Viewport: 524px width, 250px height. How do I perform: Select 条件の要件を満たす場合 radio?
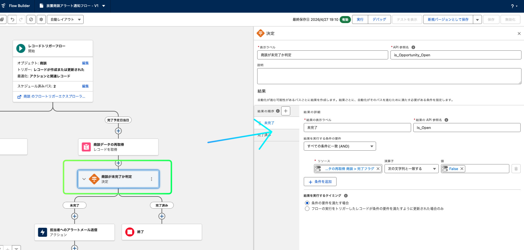[x=307, y=203]
